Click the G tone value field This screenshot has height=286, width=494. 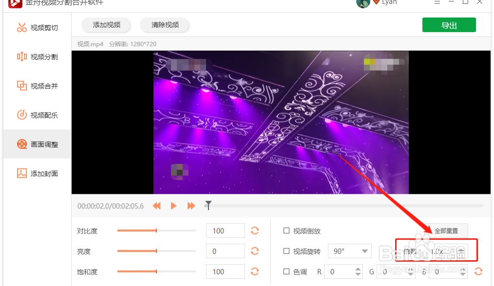(396, 271)
